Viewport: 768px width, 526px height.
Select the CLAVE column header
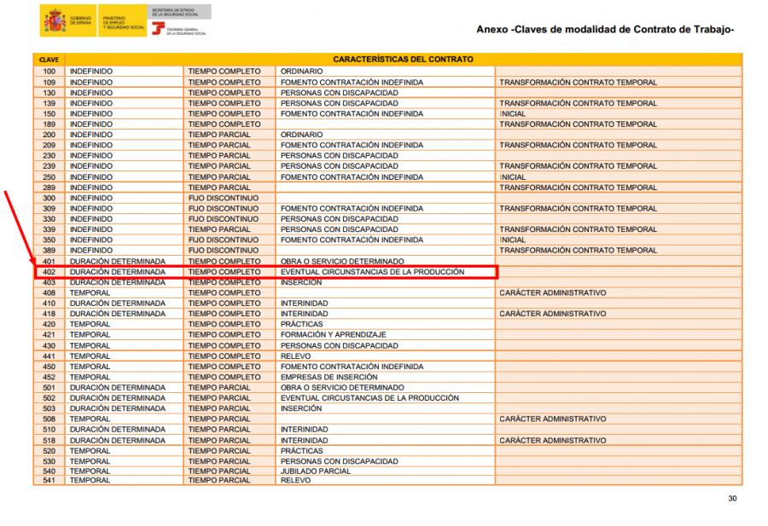pos(49,60)
